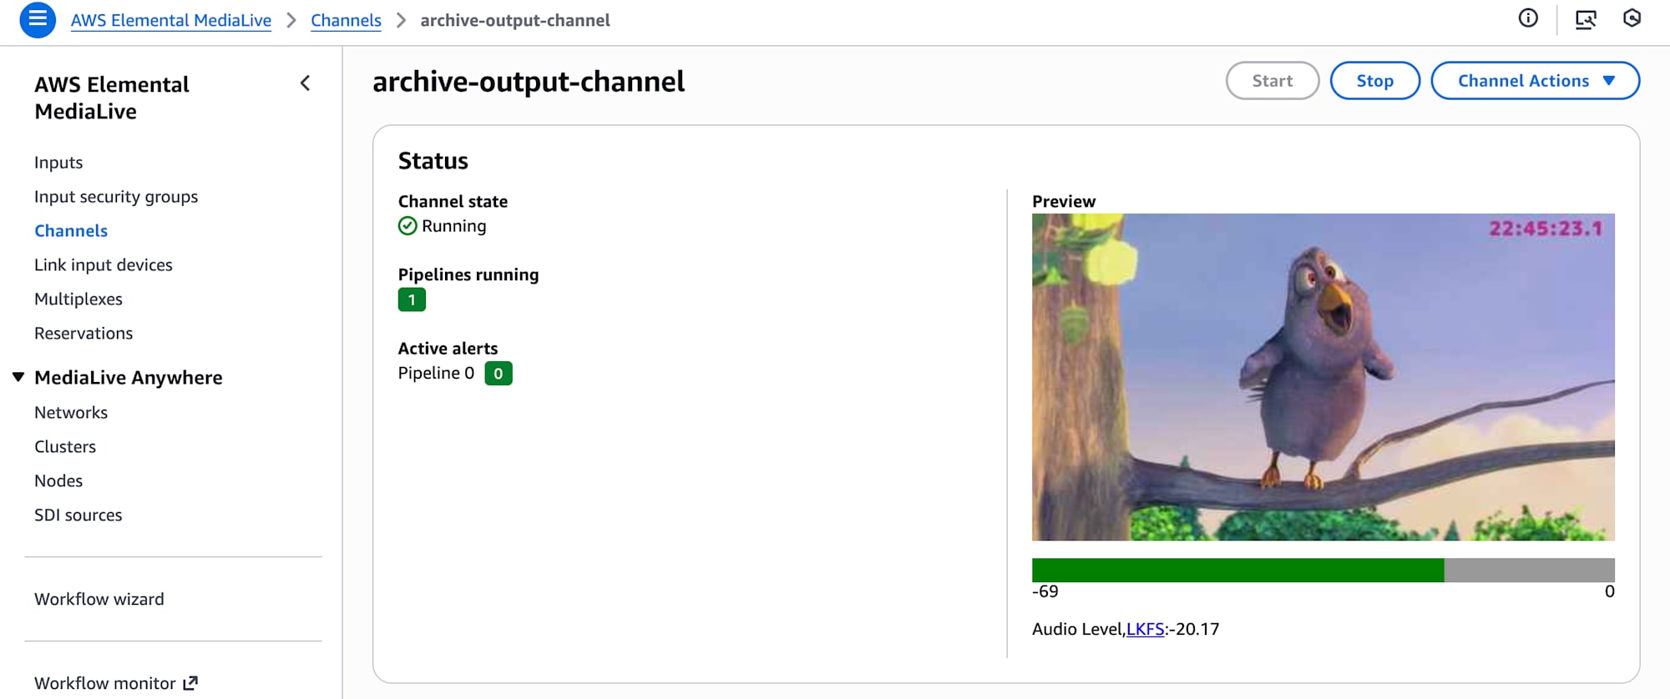Click the Pipelines running count badge
1670x699 pixels.
[x=412, y=300]
